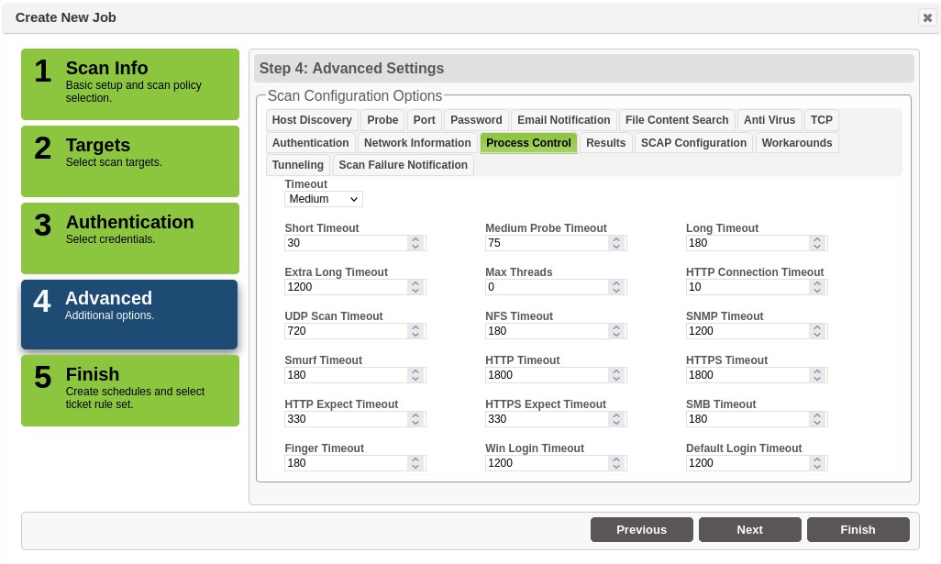Open the Timeout dropdown set to Medium

324,199
